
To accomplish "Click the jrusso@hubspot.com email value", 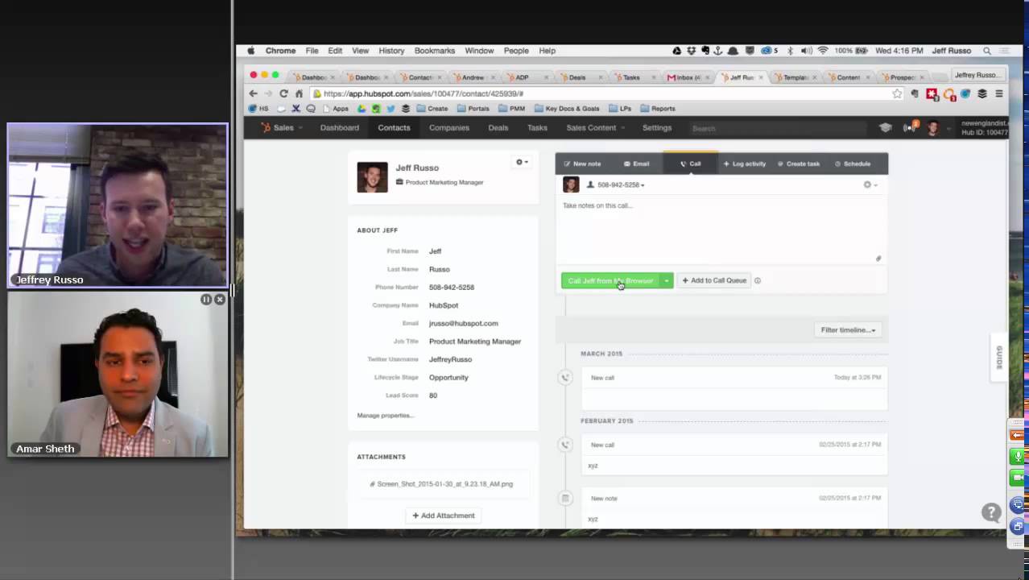I will pos(463,323).
